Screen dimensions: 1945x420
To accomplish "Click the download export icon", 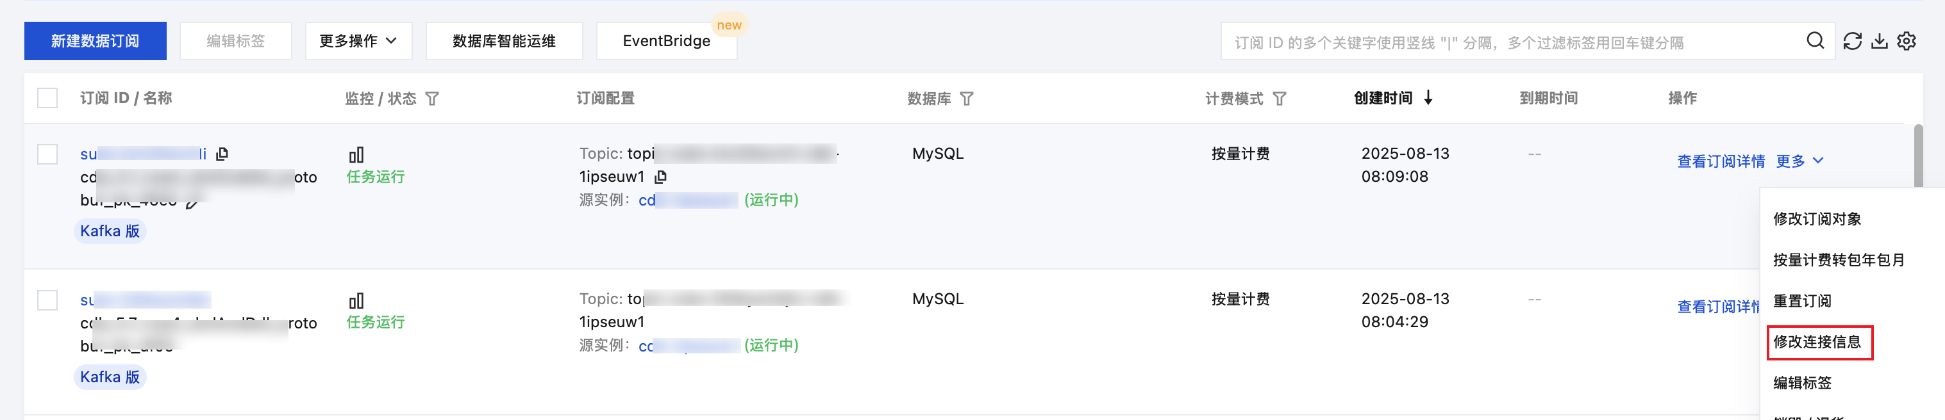I will point(1880,41).
